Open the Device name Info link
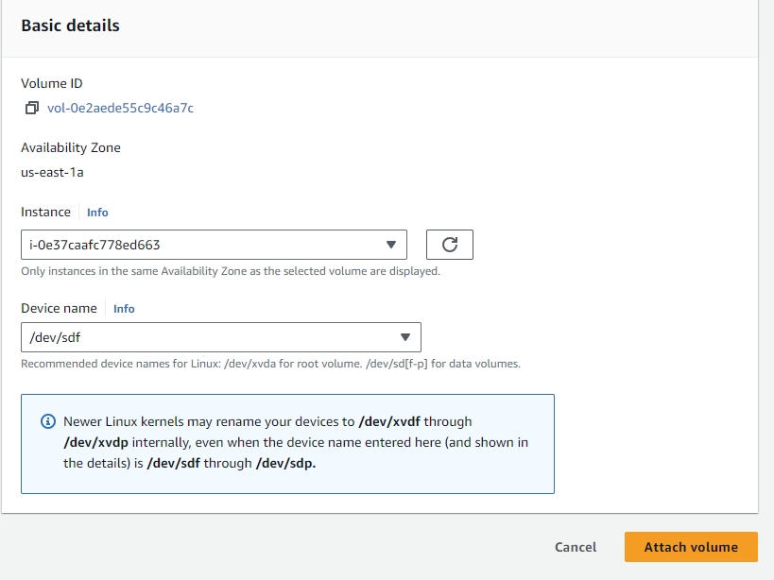This screenshot has width=774, height=580. 124,308
